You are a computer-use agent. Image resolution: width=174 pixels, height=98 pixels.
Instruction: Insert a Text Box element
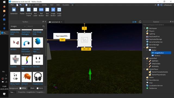point(47,12)
